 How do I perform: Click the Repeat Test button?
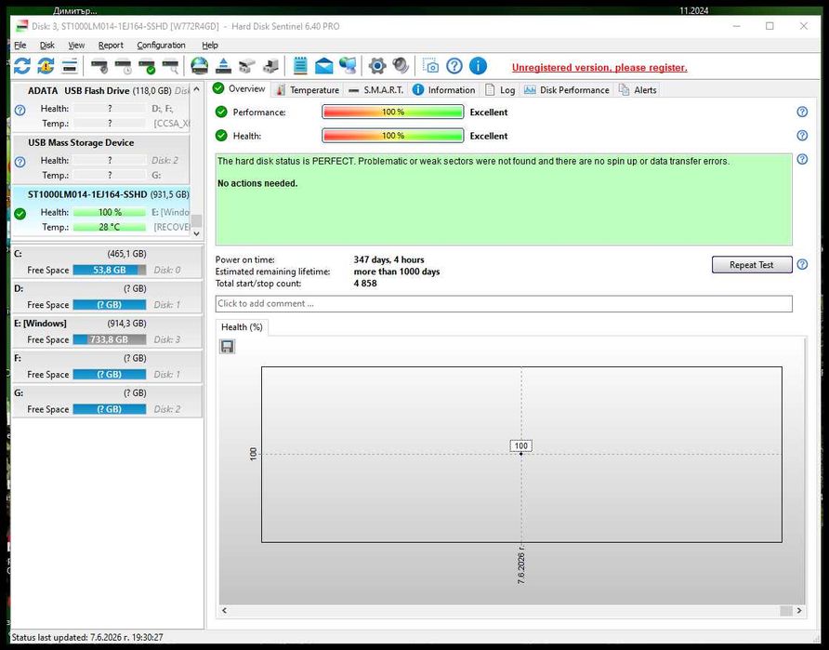click(751, 264)
